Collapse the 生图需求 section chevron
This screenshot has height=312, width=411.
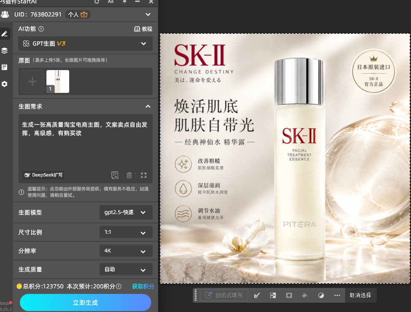(148, 106)
